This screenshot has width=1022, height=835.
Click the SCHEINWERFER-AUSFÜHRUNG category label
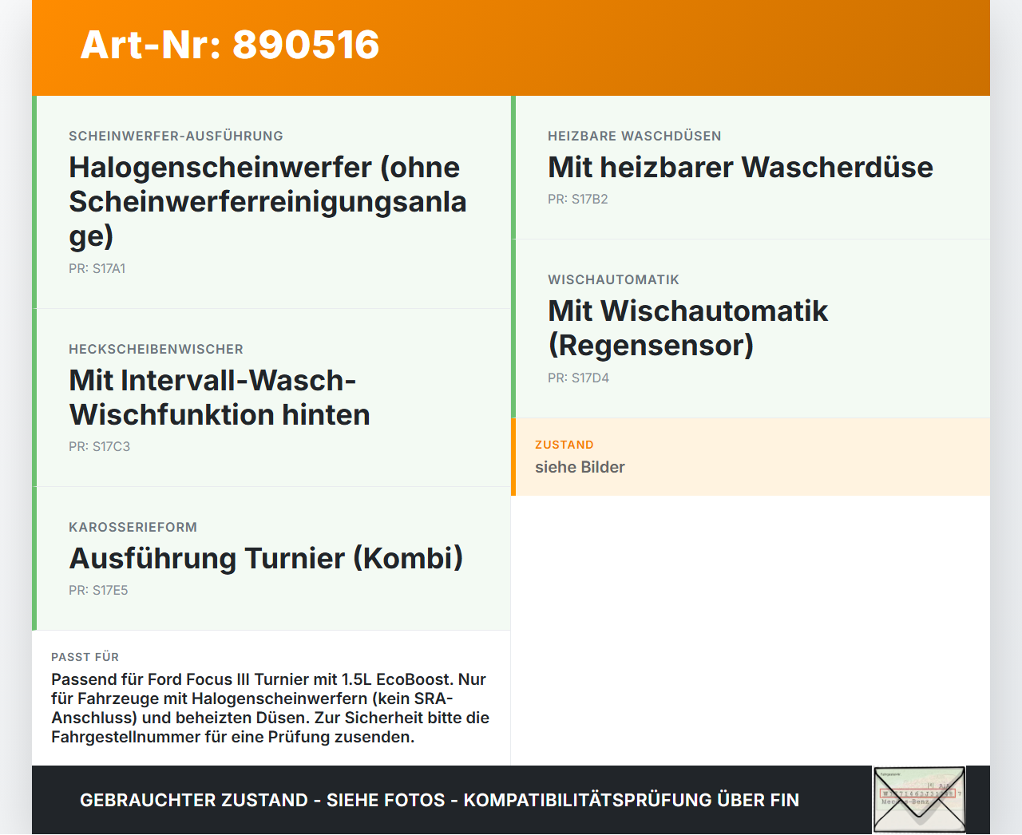[176, 137]
